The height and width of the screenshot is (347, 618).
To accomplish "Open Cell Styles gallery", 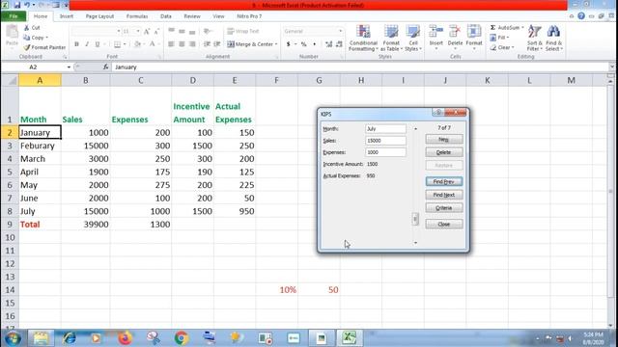I will tap(413, 38).
